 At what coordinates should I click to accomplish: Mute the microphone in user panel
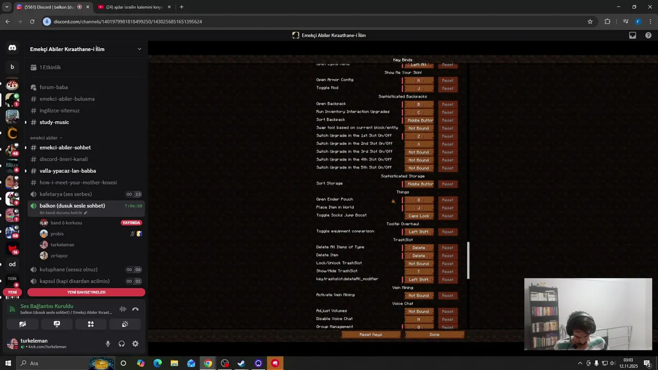click(108, 344)
